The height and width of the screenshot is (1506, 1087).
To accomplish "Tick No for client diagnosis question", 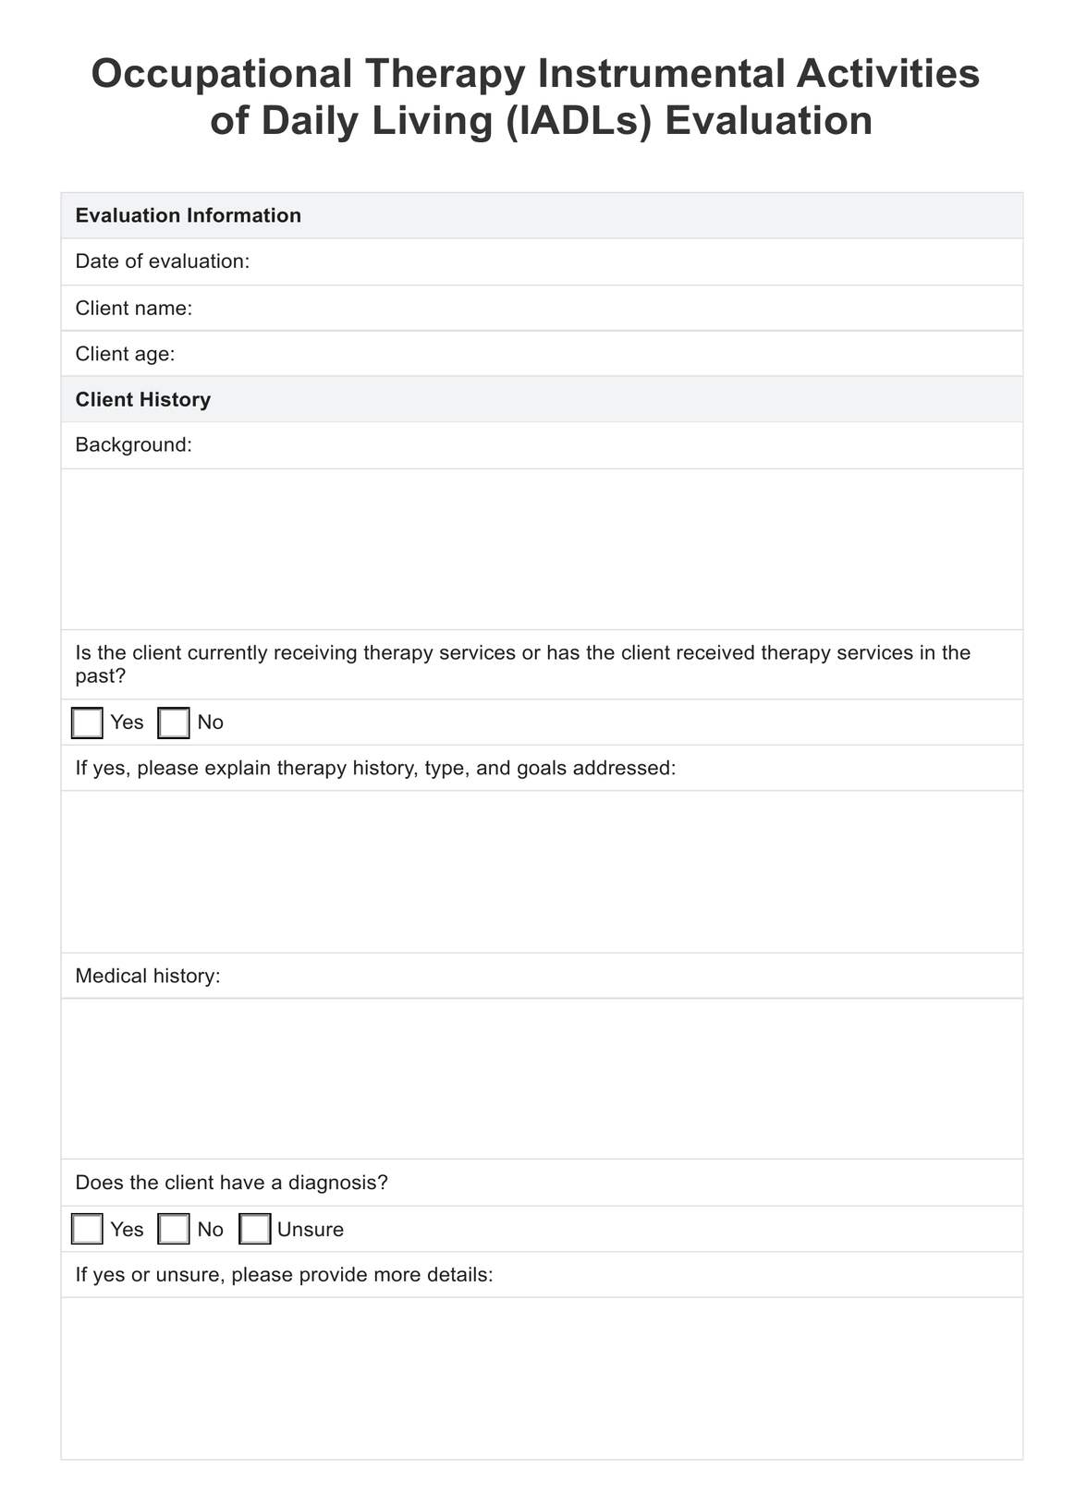I will 174,1229.
